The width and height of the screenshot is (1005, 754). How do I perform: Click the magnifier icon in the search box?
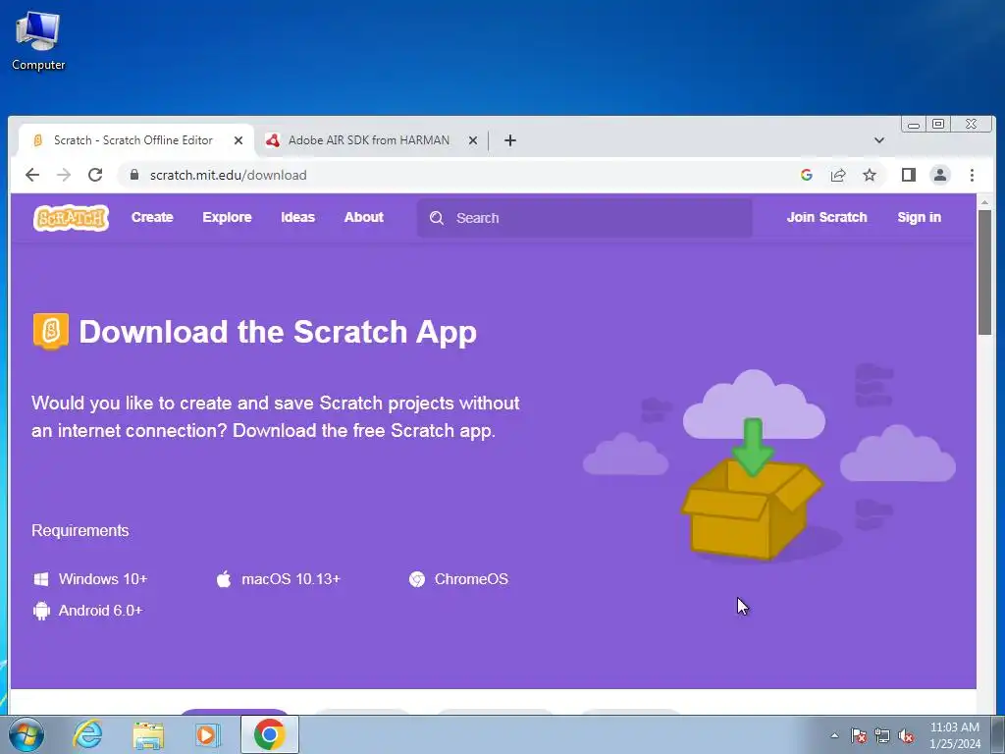437,218
